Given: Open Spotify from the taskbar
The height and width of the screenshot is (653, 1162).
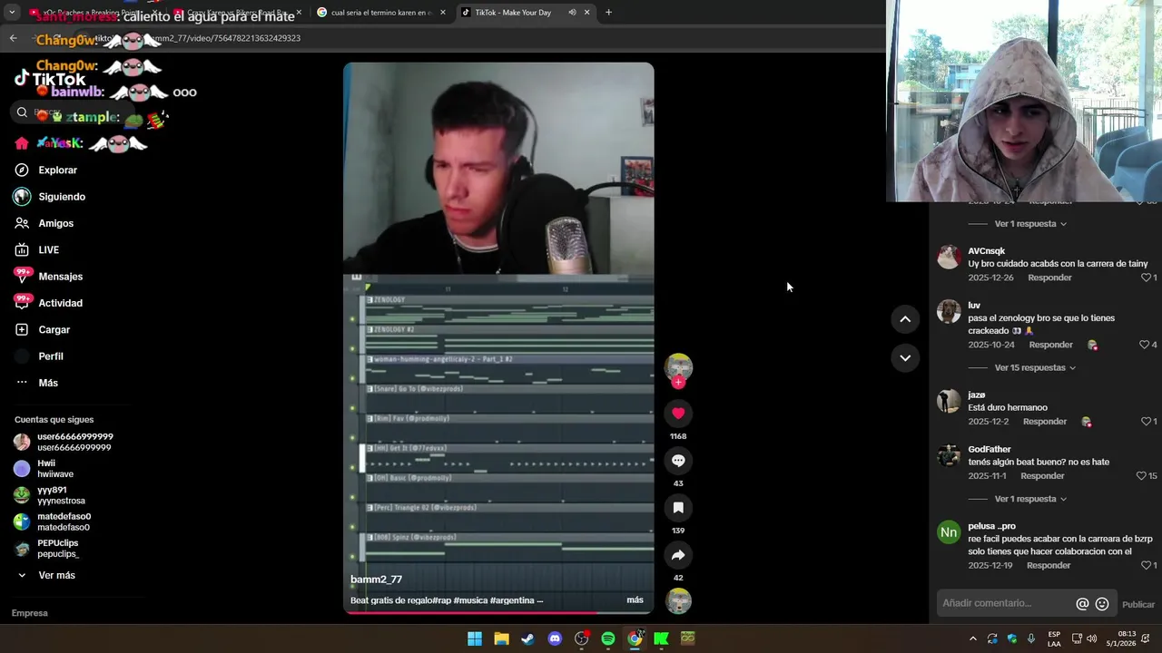Looking at the screenshot, I should click(608, 638).
